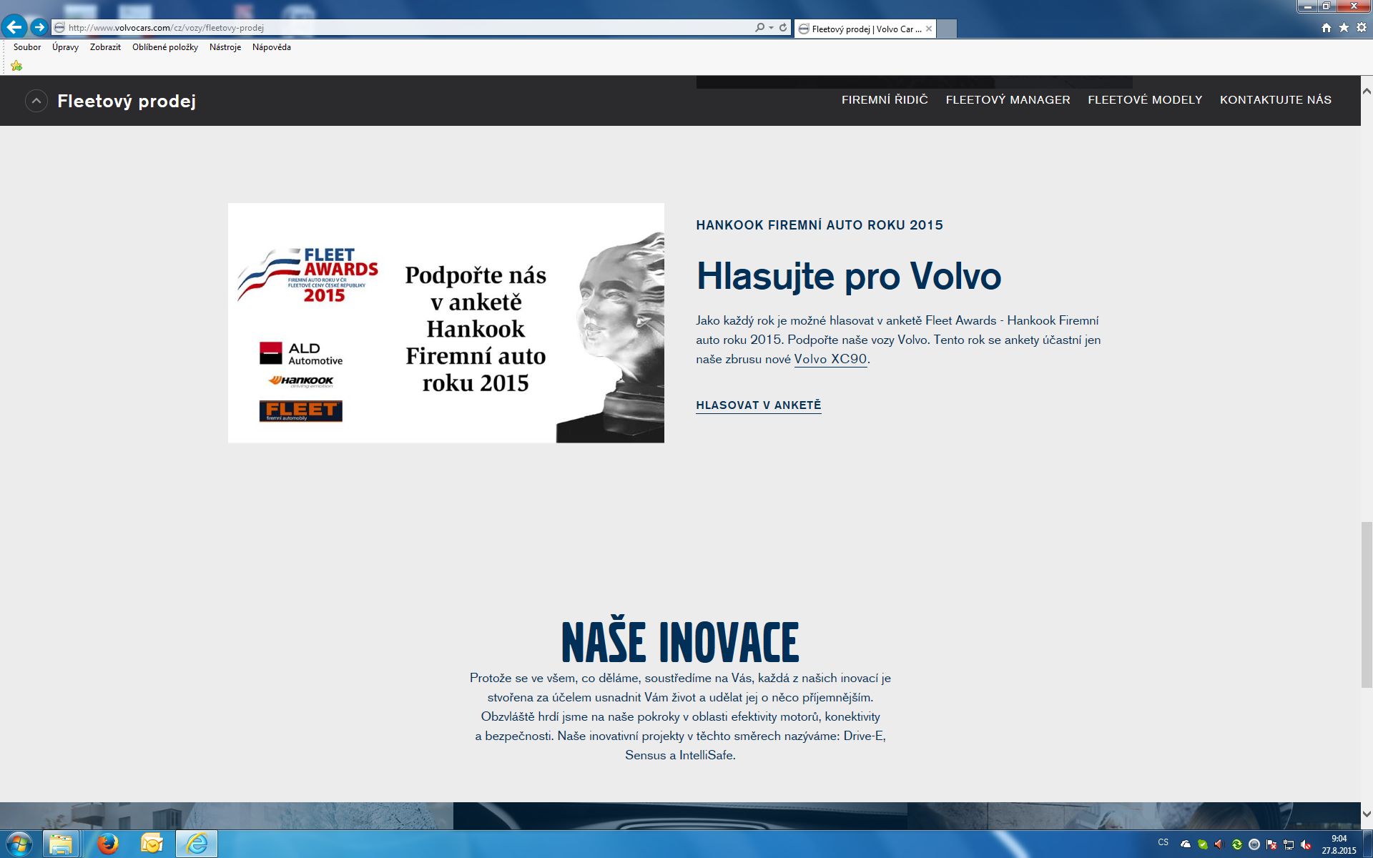Click the CS language indicator
The height and width of the screenshot is (858, 1373).
[1163, 842]
